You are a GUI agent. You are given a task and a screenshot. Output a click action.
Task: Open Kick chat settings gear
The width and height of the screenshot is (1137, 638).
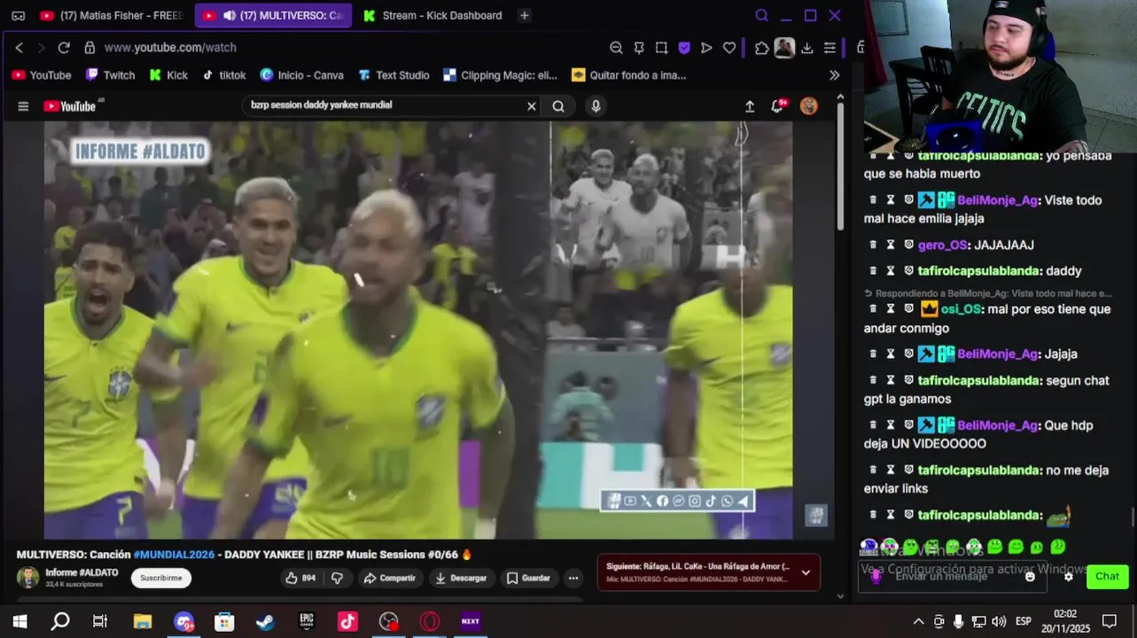[x=1069, y=576]
